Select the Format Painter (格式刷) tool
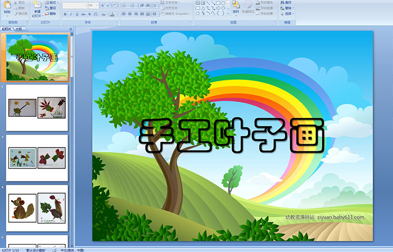Screen dimensions: 393x252 [21, 13]
